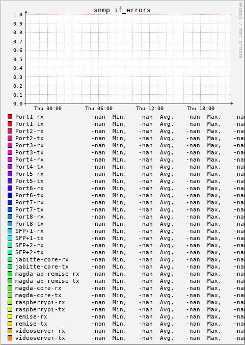This screenshot has width=245, height=345.
Task: Click the Port2-tx legend color square
Action: click(10, 138)
